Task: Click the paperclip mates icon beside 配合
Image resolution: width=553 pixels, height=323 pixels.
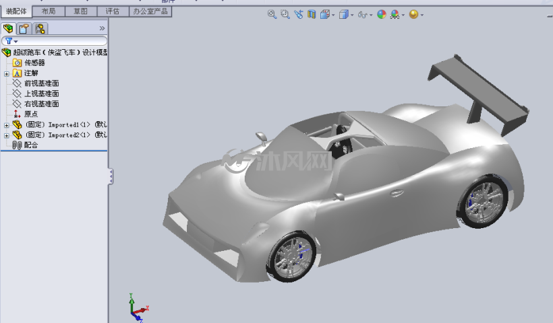Action: (17, 145)
